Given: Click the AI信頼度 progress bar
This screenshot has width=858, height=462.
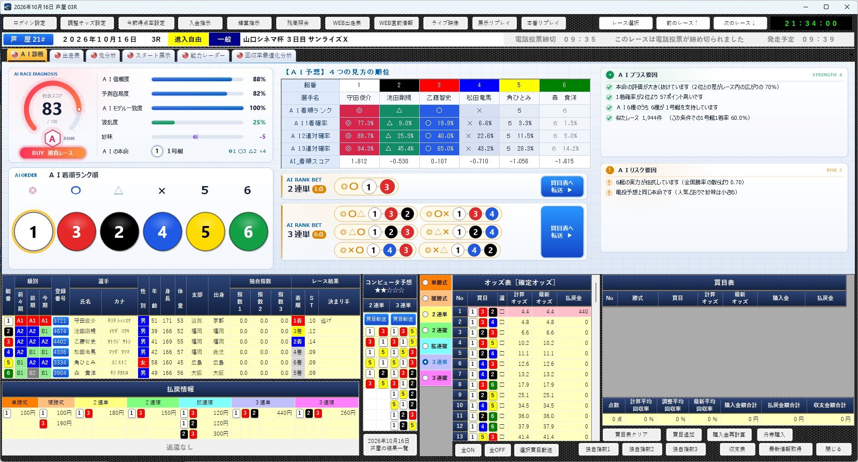Looking at the screenshot, I should [x=197, y=79].
